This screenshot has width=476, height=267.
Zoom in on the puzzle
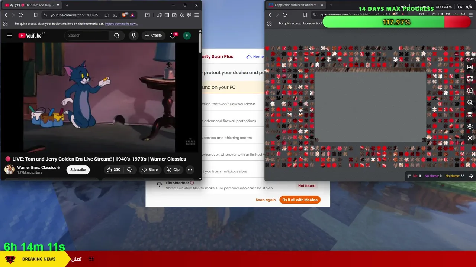tap(470, 91)
